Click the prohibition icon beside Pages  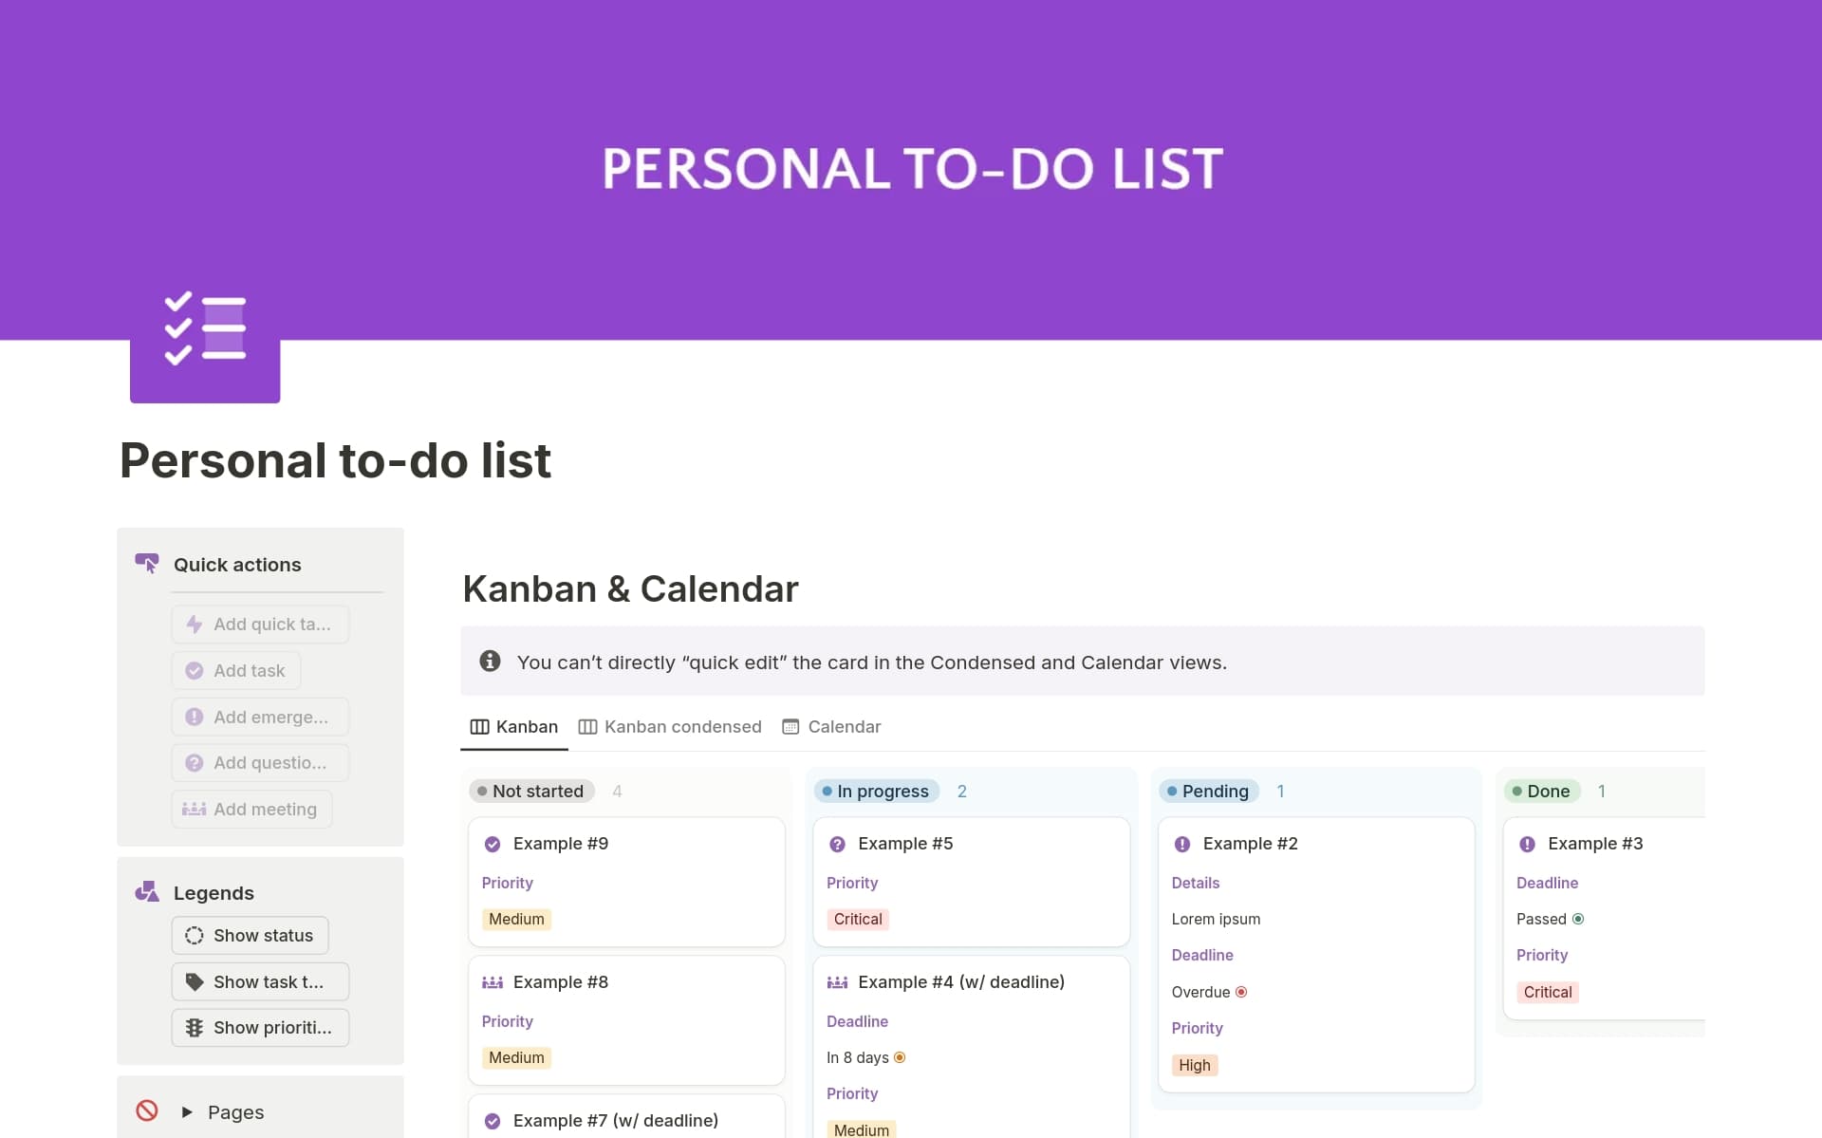point(147,1110)
